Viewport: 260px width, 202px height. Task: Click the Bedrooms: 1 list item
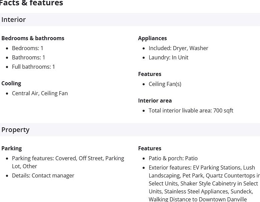[x=28, y=48]
